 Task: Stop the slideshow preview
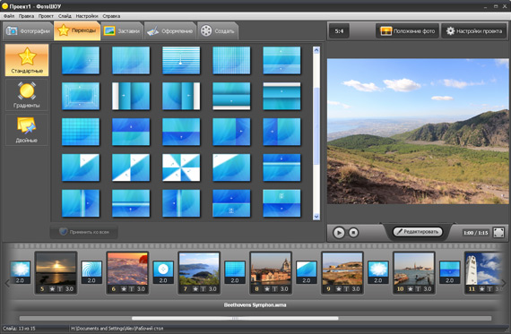click(353, 233)
